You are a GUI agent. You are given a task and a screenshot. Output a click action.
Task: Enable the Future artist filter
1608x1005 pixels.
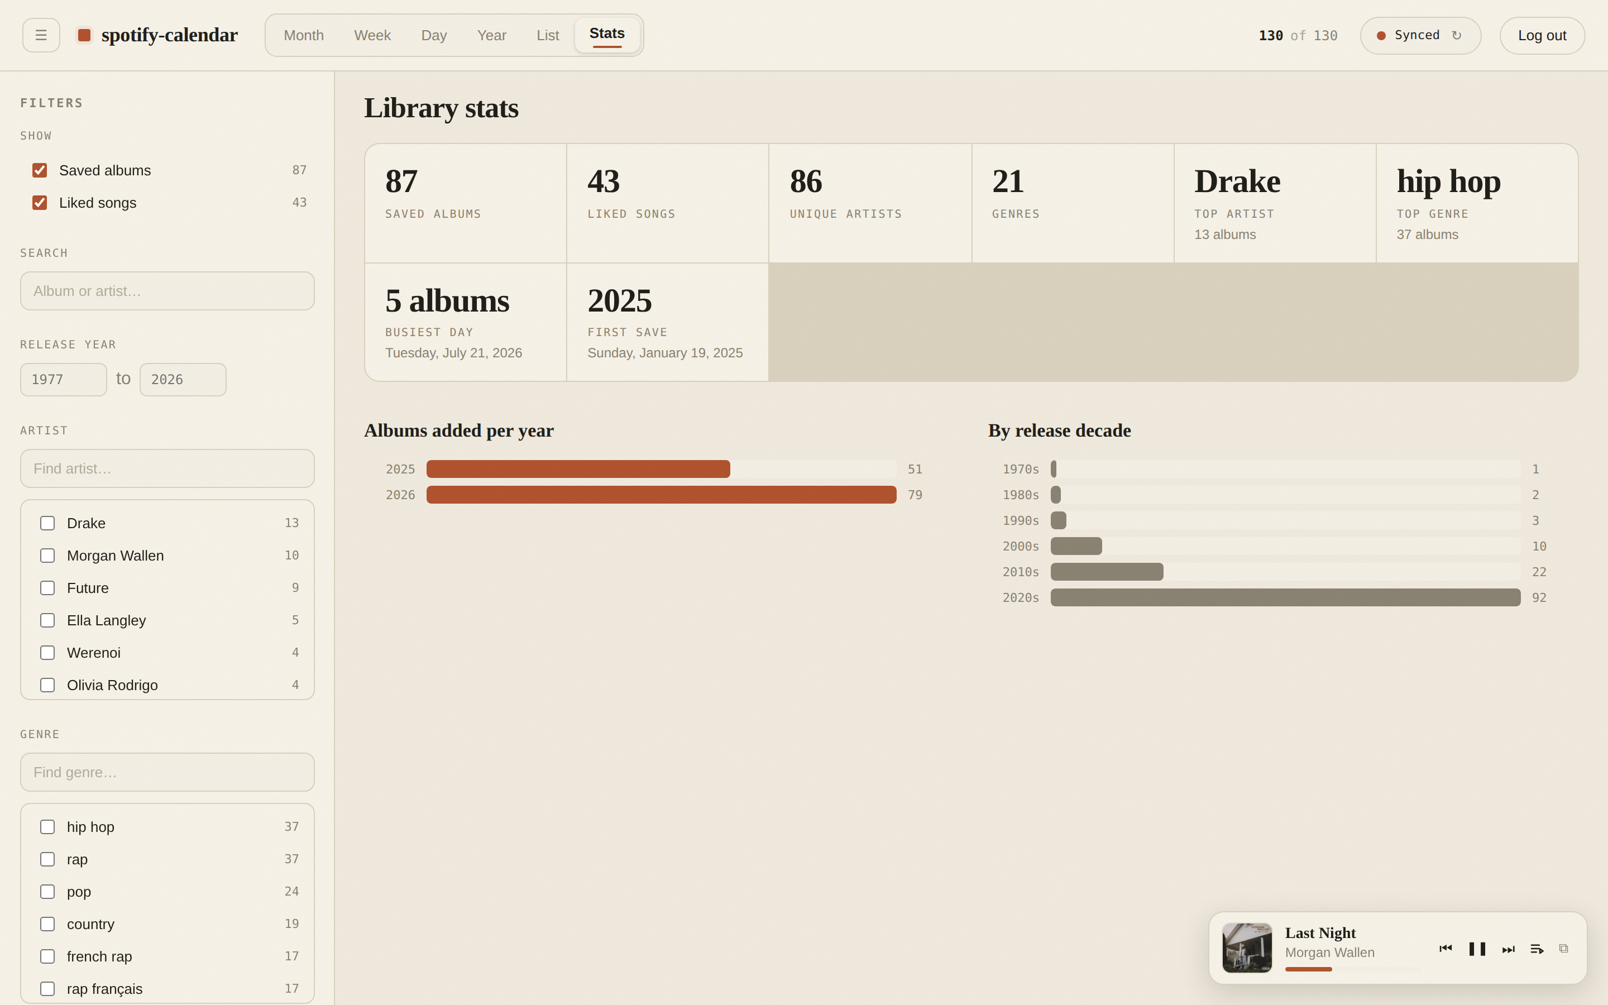(47, 588)
